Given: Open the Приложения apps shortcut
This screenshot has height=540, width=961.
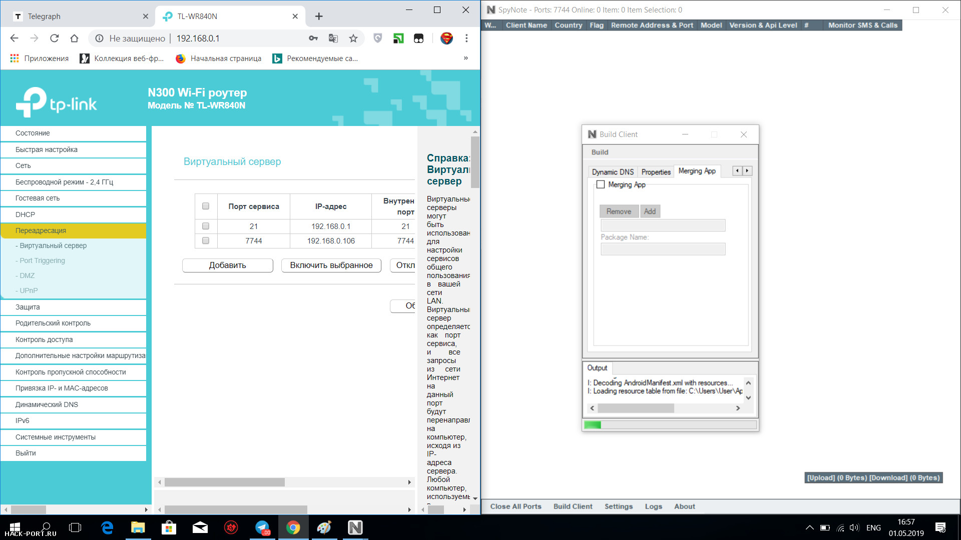Looking at the screenshot, I should point(40,58).
